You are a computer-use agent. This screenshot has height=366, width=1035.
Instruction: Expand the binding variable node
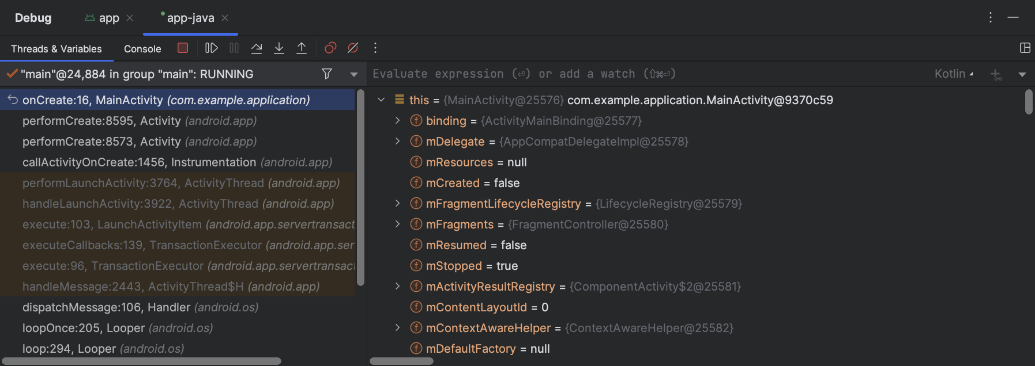[397, 121]
